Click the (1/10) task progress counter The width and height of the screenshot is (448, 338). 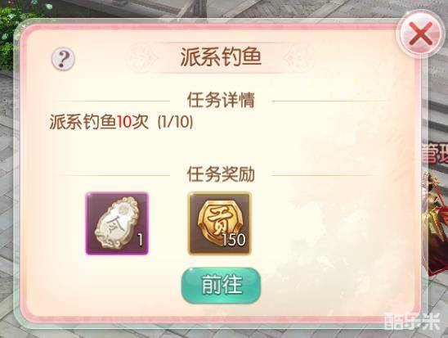pos(176,122)
